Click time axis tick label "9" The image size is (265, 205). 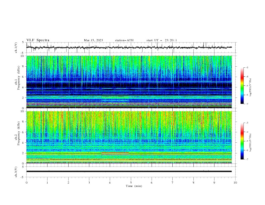tap(214, 183)
